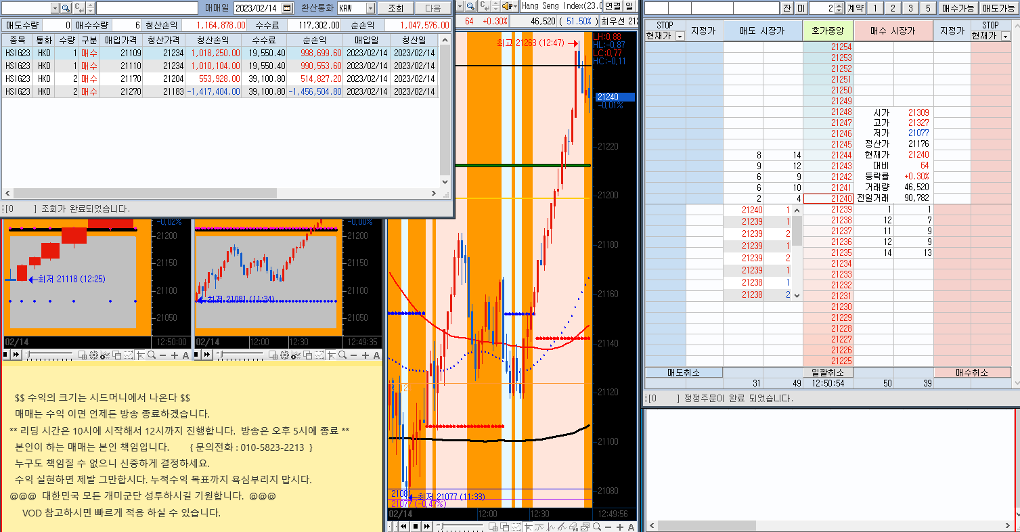This screenshot has width=1020, height=532.
Task: Click the zoom-in plus icon of main chart toolbar
Action: coord(619,526)
